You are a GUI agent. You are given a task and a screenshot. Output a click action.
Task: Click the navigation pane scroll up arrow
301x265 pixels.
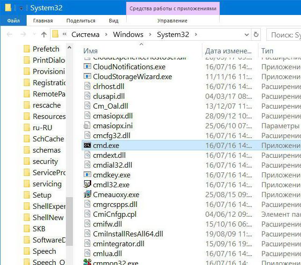click(x=70, y=47)
